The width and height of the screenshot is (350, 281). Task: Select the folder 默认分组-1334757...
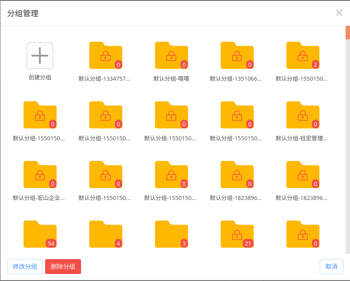[x=106, y=55]
